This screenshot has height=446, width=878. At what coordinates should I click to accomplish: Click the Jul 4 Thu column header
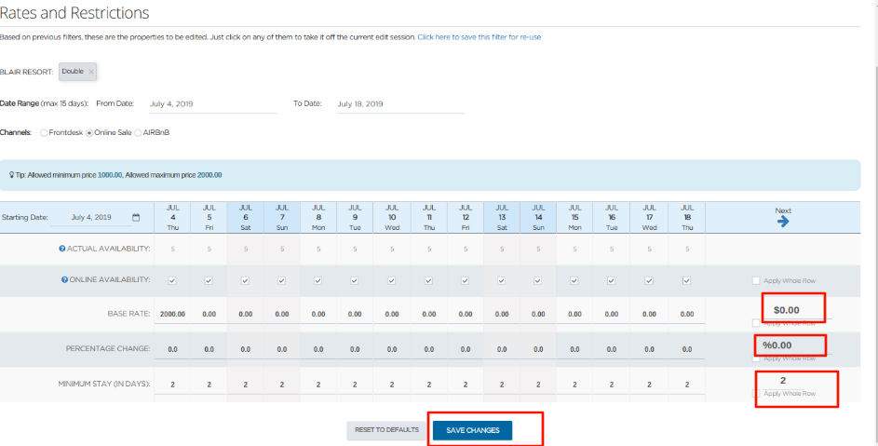(x=172, y=217)
